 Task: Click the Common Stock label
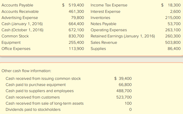15,36
